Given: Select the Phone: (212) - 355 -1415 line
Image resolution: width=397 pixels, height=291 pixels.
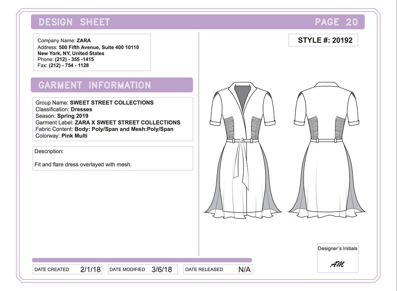Looking at the screenshot, I should (66, 59).
